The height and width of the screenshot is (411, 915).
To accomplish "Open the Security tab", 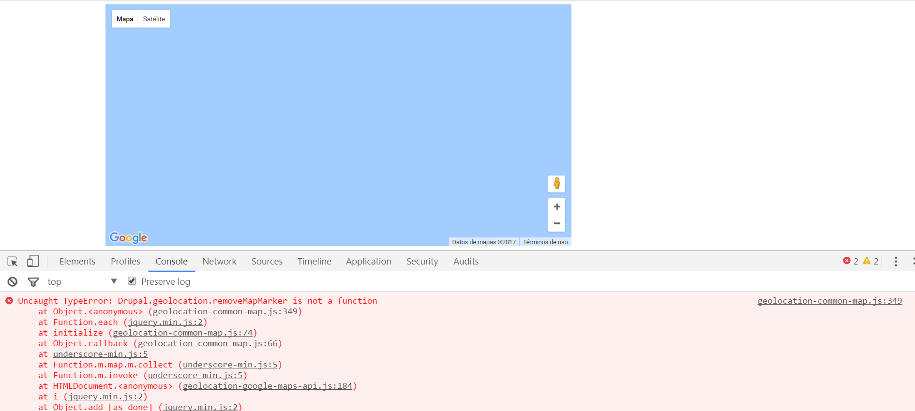I will (x=422, y=261).
